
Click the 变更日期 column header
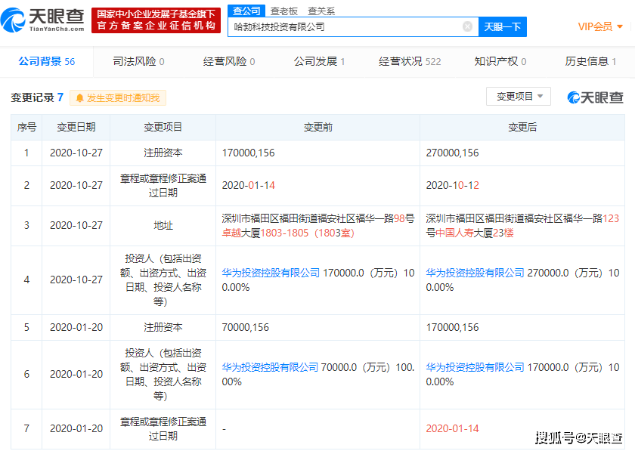[76, 127]
